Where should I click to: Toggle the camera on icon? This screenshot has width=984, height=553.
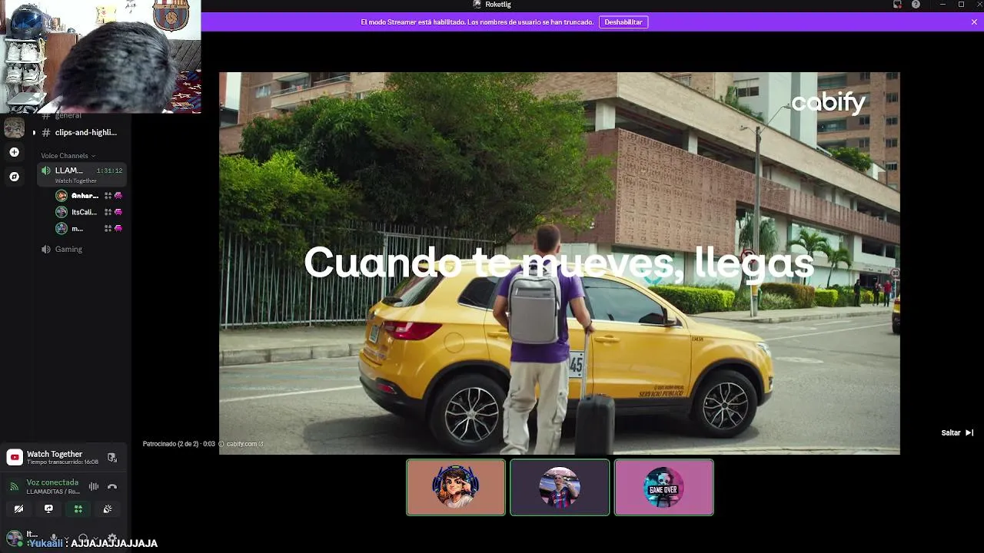point(18,508)
